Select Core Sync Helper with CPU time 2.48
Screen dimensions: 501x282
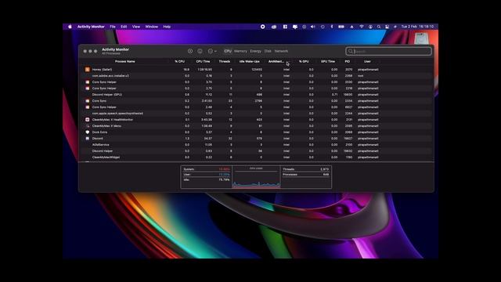tap(256, 107)
